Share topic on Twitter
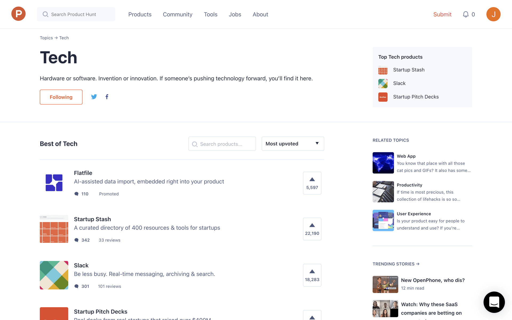Viewport: 512px width, 320px height. pos(94,97)
